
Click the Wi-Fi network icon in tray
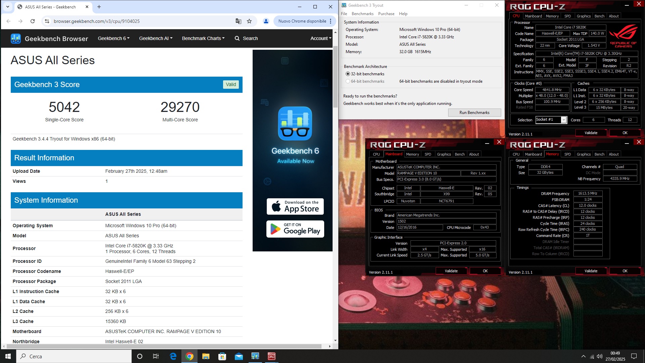pos(592,356)
